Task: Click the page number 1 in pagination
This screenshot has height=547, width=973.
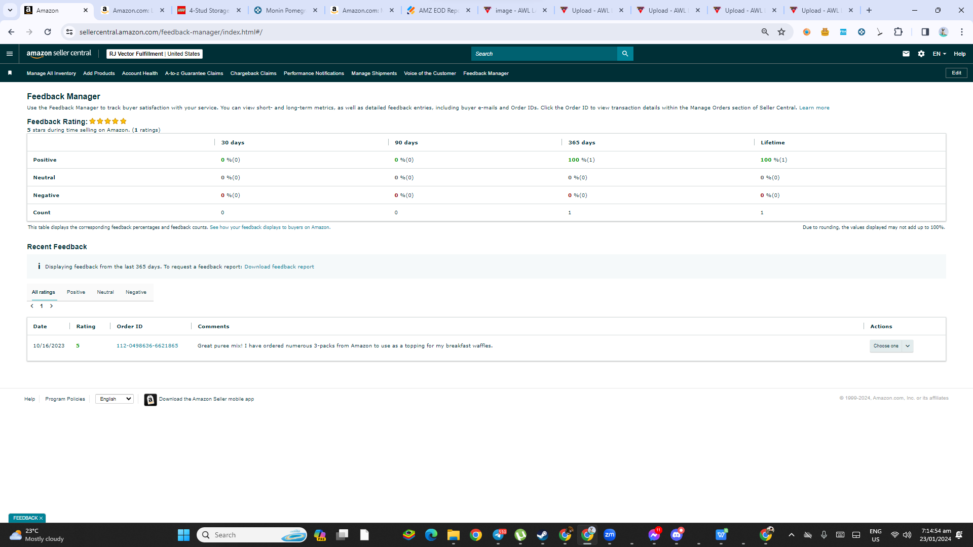Action: point(42,306)
